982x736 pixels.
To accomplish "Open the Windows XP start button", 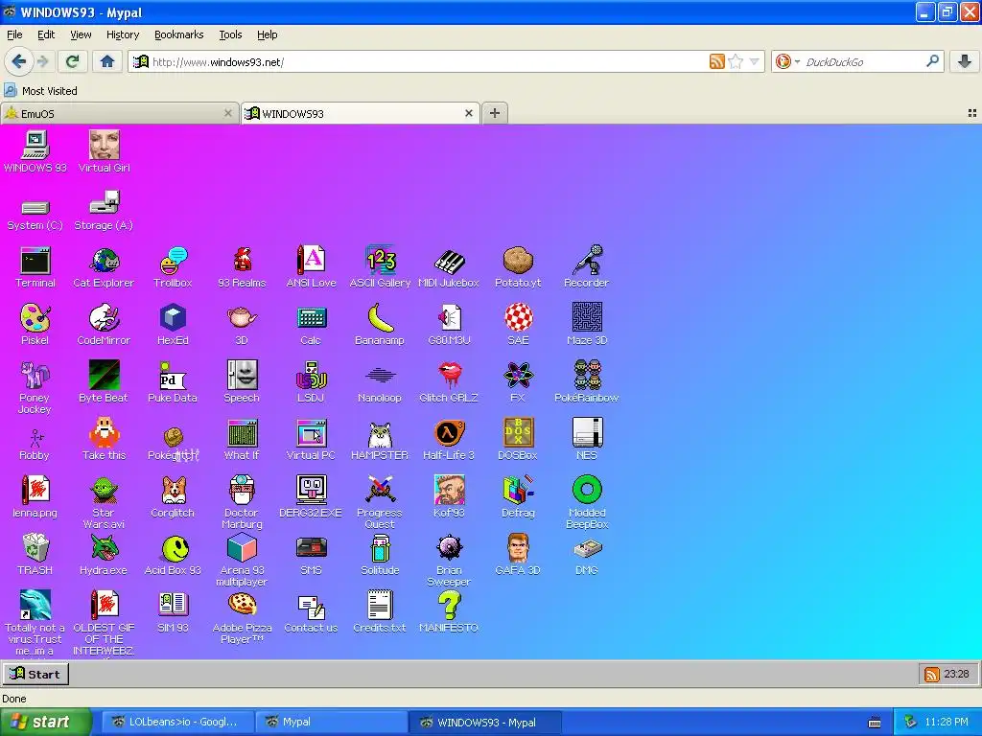I will pos(45,722).
